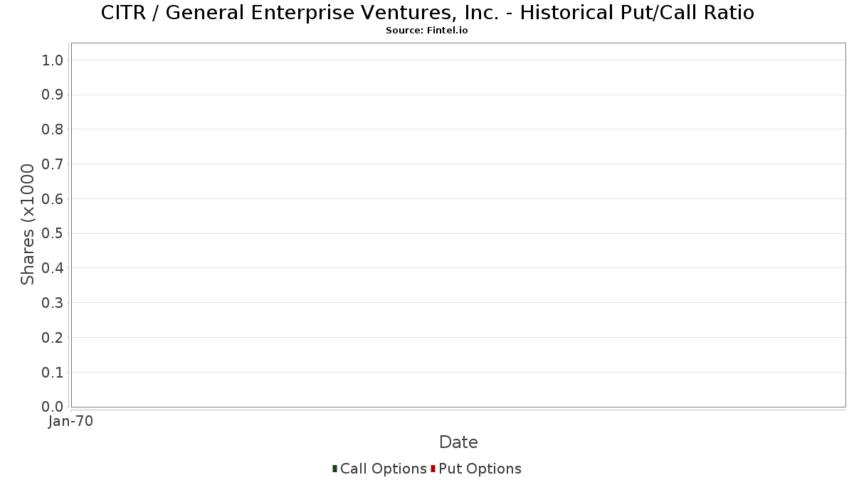Click the red Put Options legend marker
The width and height of the screenshot is (854, 480).
pyautogui.click(x=433, y=469)
